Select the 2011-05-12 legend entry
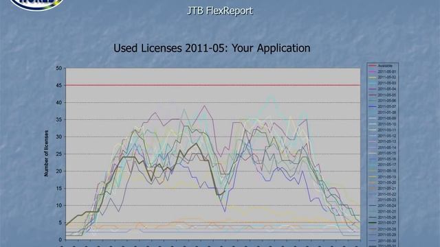 [382, 136]
